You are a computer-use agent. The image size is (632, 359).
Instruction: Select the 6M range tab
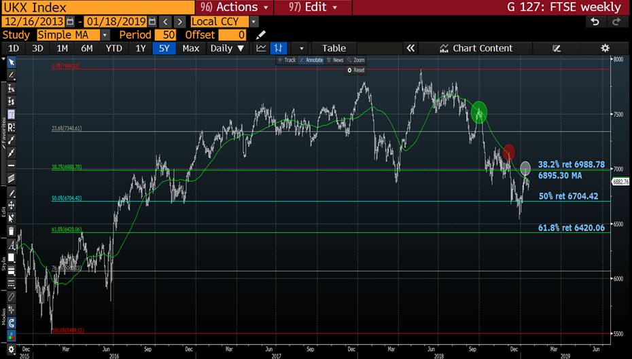(87, 48)
